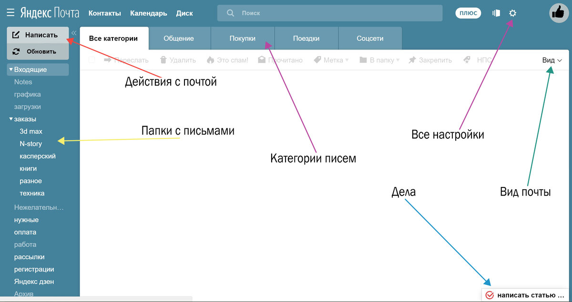Open Контакты from the top menu

coord(105,13)
